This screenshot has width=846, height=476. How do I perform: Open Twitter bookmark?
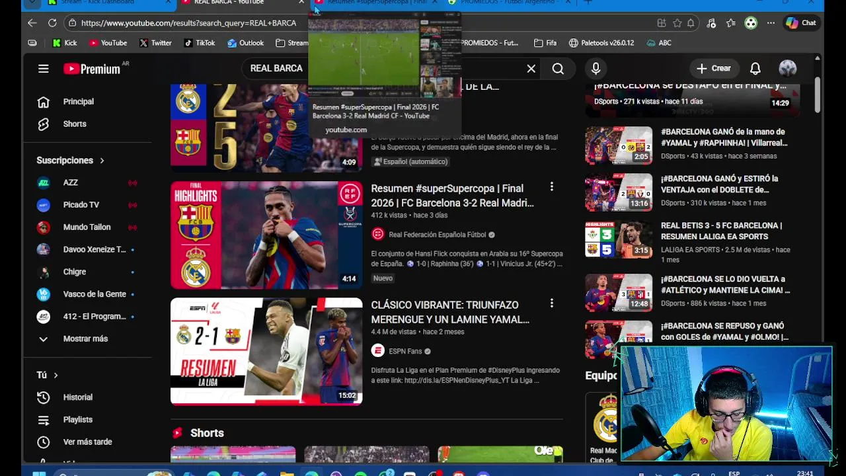pyautogui.click(x=155, y=43)
